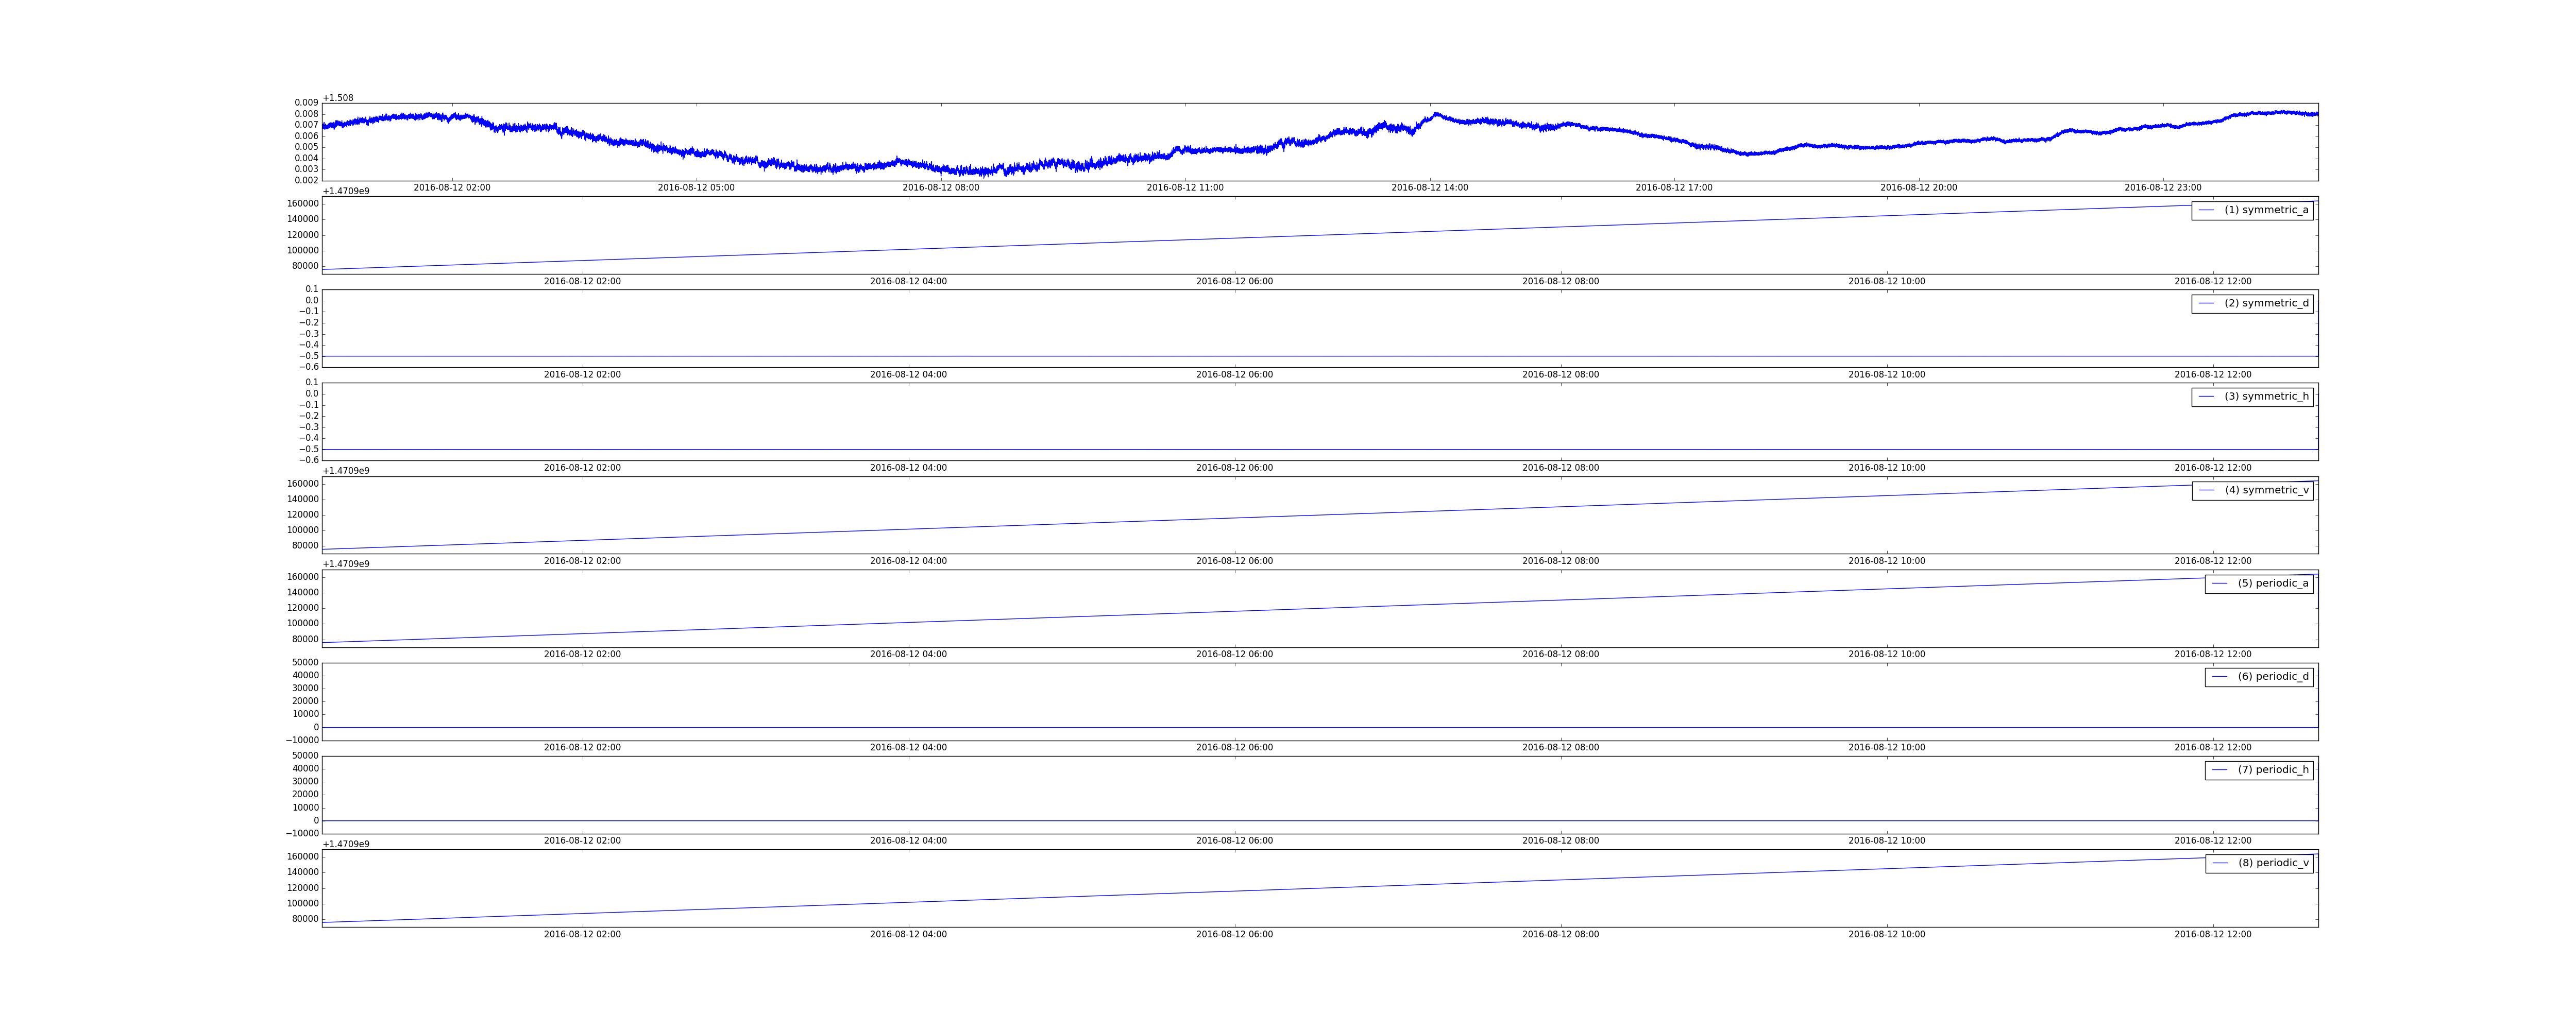Click the "(8) periodic_v" legend entry
This screenshot has width=2576, height=1030.
pyautogui.click(x=2259, y=863)
